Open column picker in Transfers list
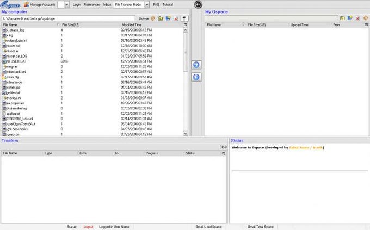370x230 pixels. coord(224,153)
